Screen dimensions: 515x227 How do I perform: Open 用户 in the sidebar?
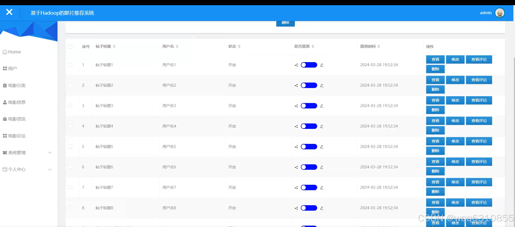pos(10,69)
